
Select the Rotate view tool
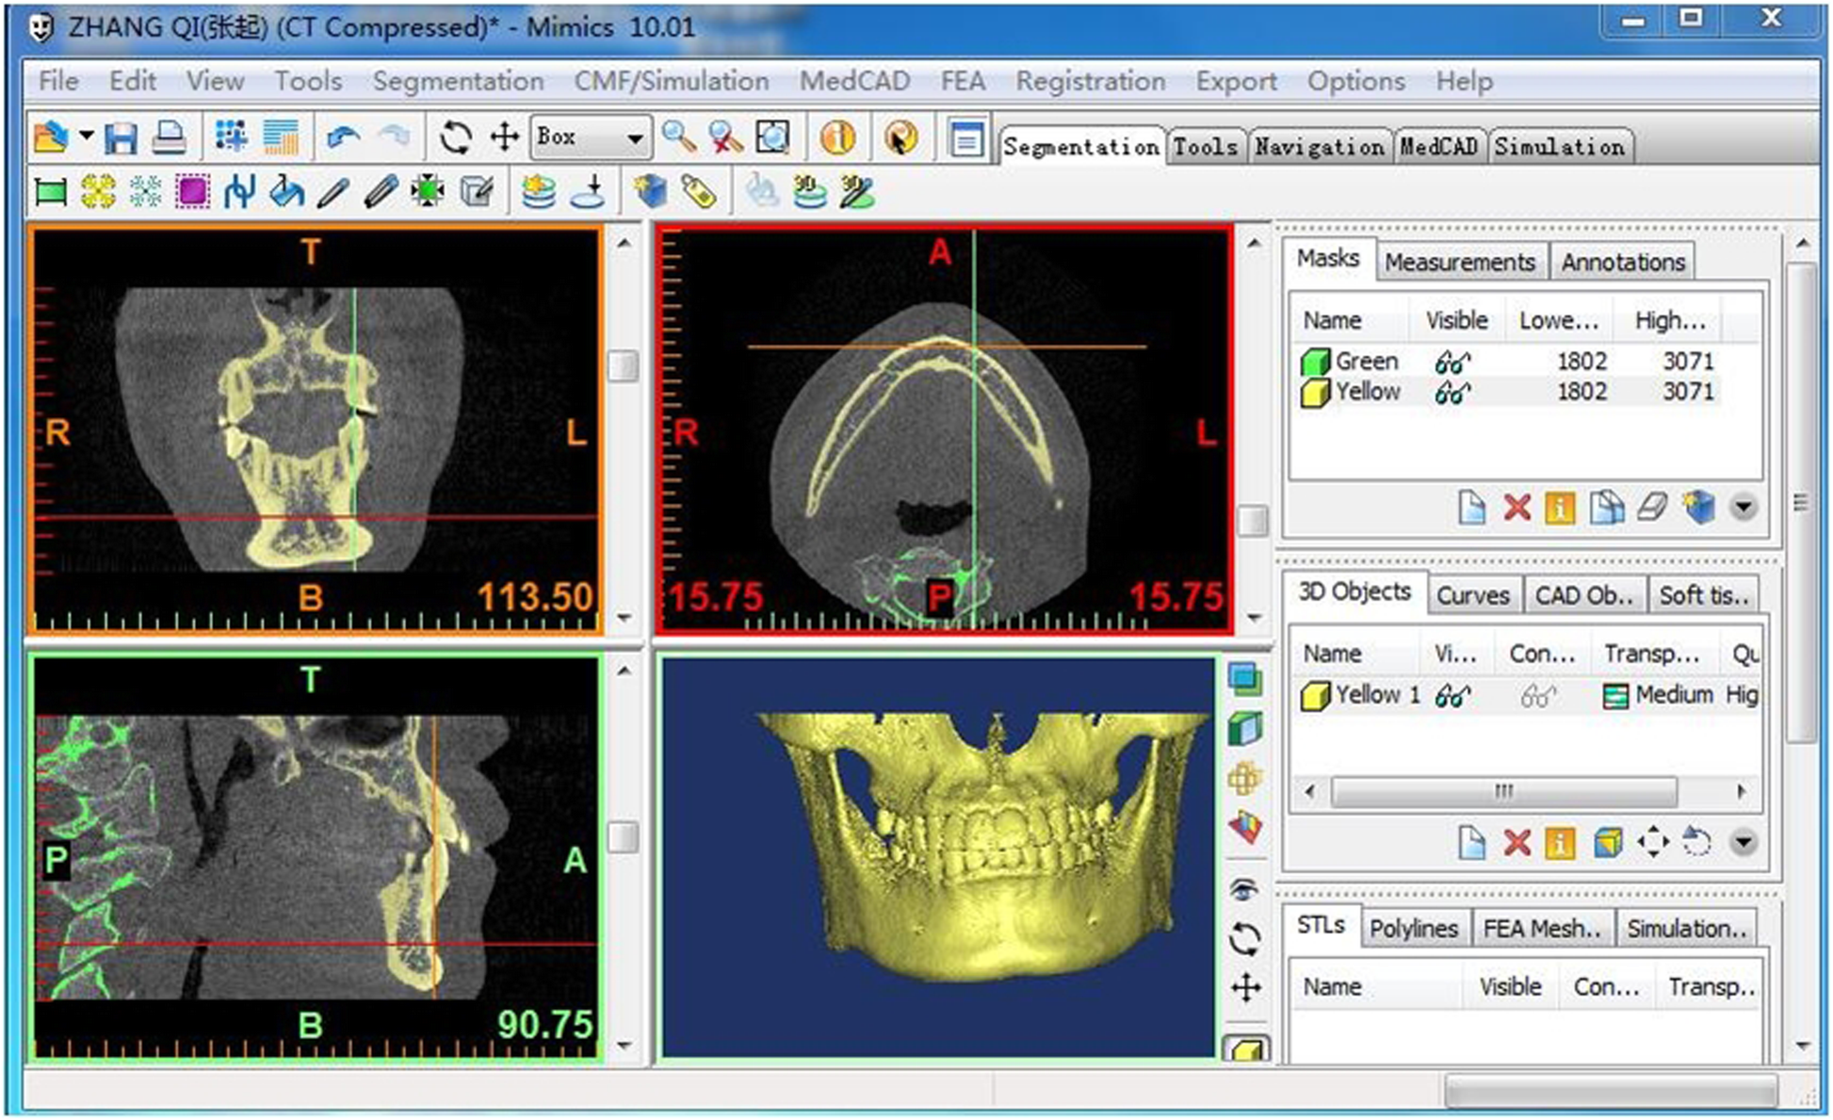[456, 138]
